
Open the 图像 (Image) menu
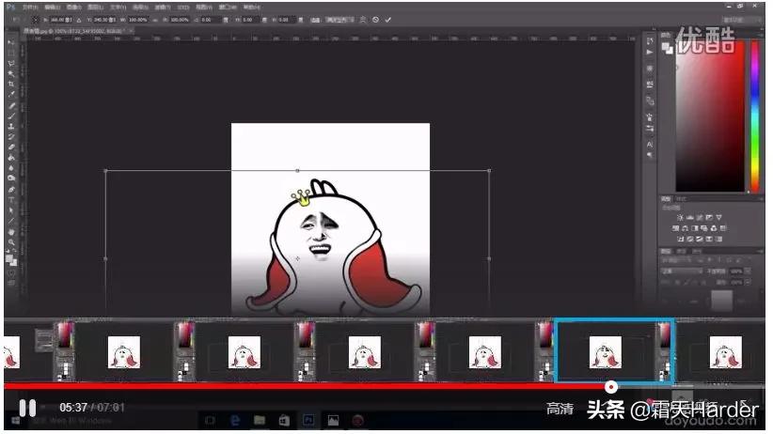tap(73, 8)
